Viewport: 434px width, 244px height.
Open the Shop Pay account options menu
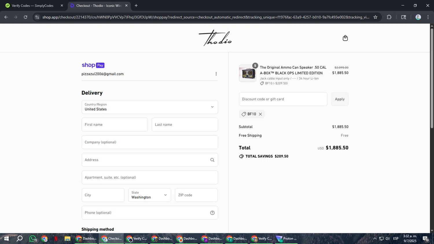tap(216, 74)
